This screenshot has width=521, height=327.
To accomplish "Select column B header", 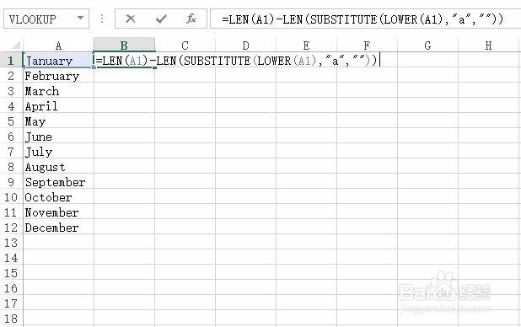I will (x=124, y=46).
